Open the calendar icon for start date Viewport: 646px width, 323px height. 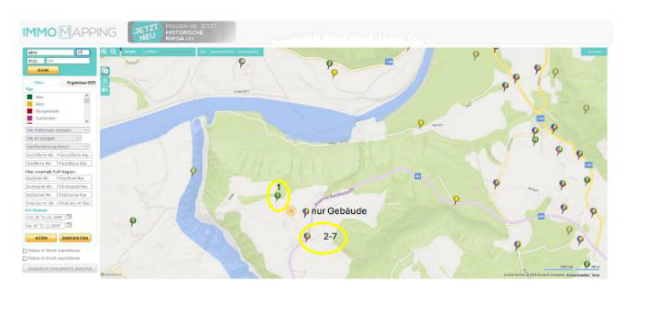point(69,216)
